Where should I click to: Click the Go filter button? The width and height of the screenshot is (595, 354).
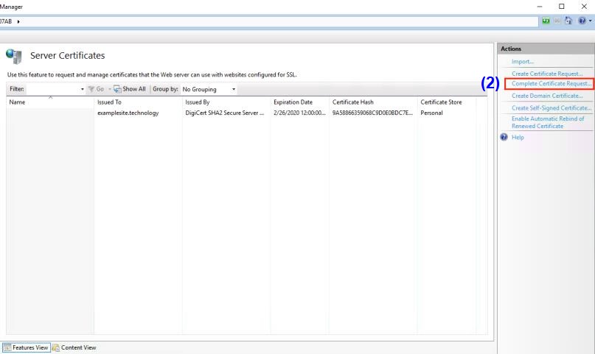pyautogui.click(x=96, y=89)
